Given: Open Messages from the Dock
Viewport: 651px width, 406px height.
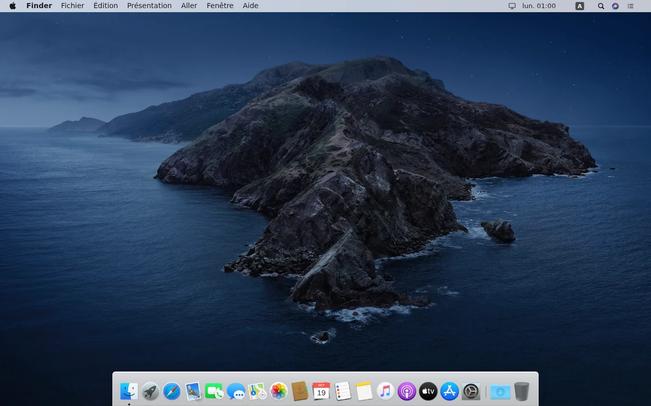Looking at the screenshot, I should [x=236, y=391].
